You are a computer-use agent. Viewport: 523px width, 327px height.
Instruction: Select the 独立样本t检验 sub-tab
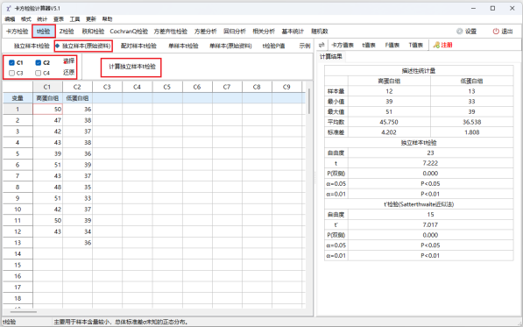32,46
